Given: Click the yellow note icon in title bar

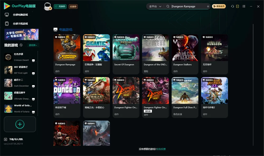Looking at the screenshot, I should [x=237, y=6].
